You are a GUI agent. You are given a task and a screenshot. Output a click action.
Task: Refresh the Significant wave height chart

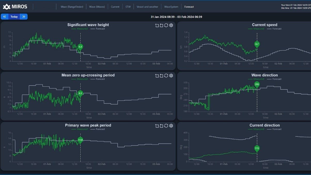(166, 25)
